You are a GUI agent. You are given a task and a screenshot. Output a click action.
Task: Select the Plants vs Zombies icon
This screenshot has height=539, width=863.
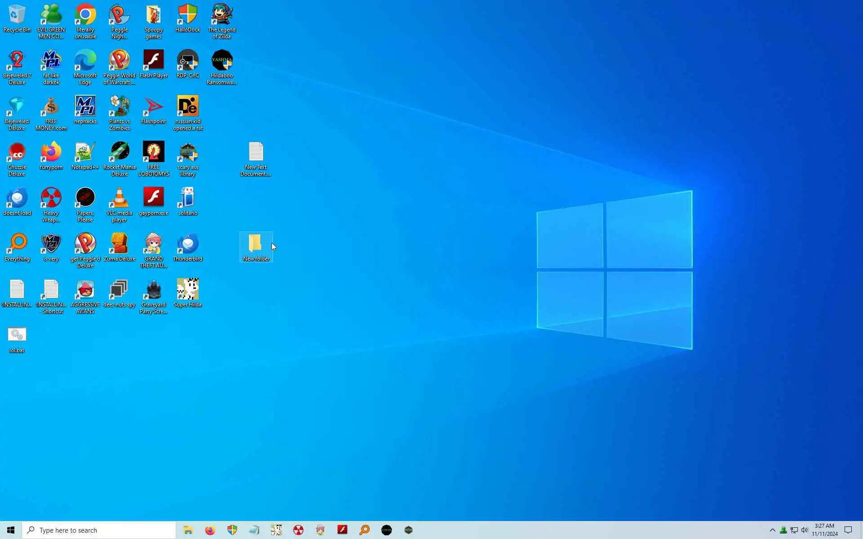pos(119,107)
